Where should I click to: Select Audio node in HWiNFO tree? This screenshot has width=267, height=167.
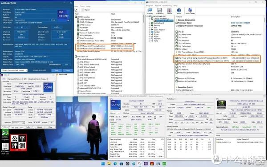pos(156,37)
